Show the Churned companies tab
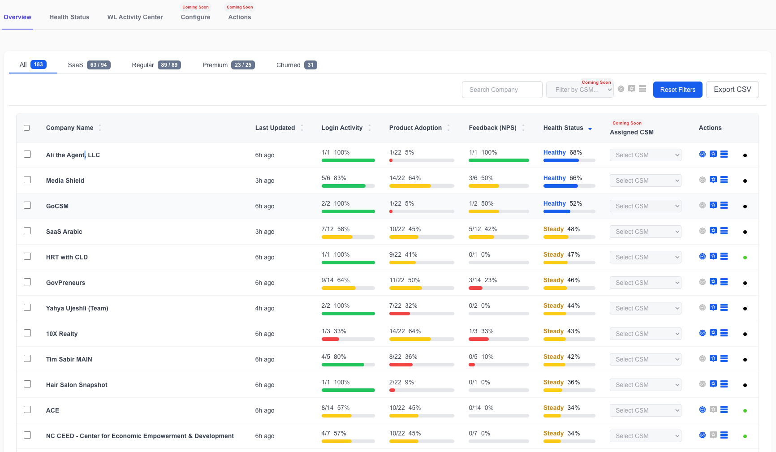This screenshot has height=452, width=776. [297, 65]
